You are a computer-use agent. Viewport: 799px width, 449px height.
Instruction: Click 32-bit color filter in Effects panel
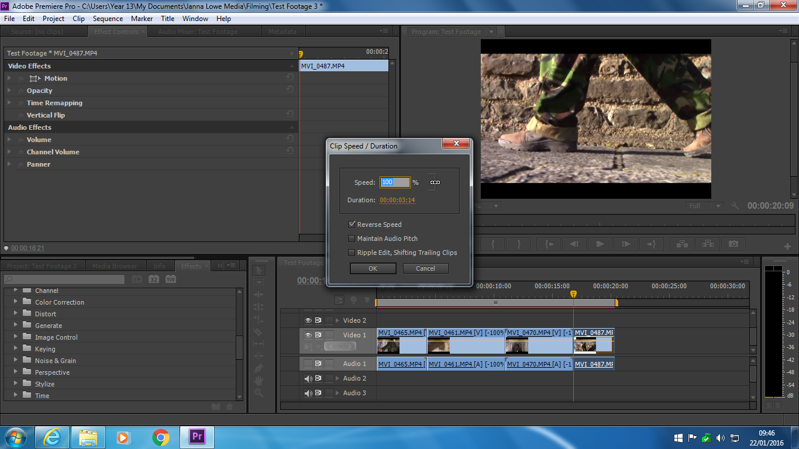(153, 279)
